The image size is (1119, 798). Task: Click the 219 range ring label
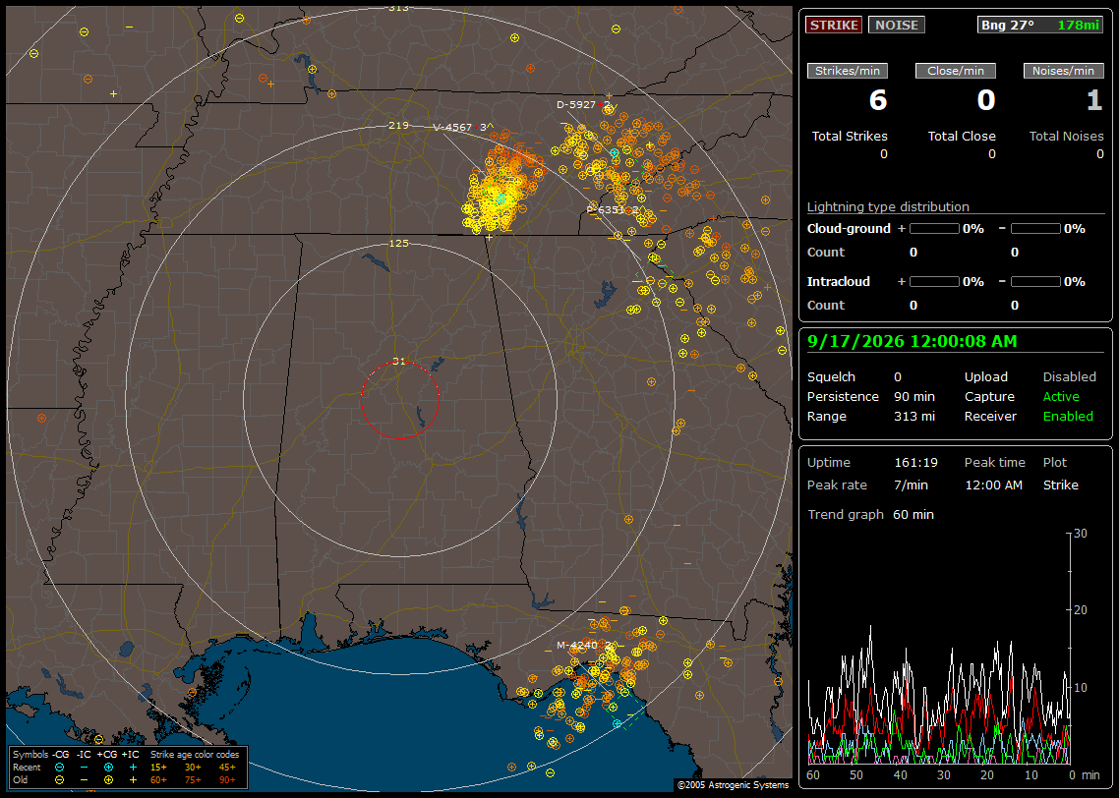tap(399, 126)
